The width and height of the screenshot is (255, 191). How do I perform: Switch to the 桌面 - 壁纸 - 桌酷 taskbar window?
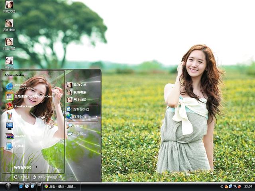tap(61, 186)
